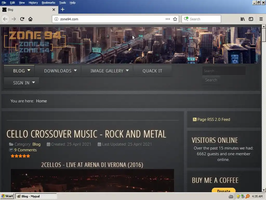This screenshot has height=200, width=266.
Task: Close the Blog tab
Action: pos(54,10)
